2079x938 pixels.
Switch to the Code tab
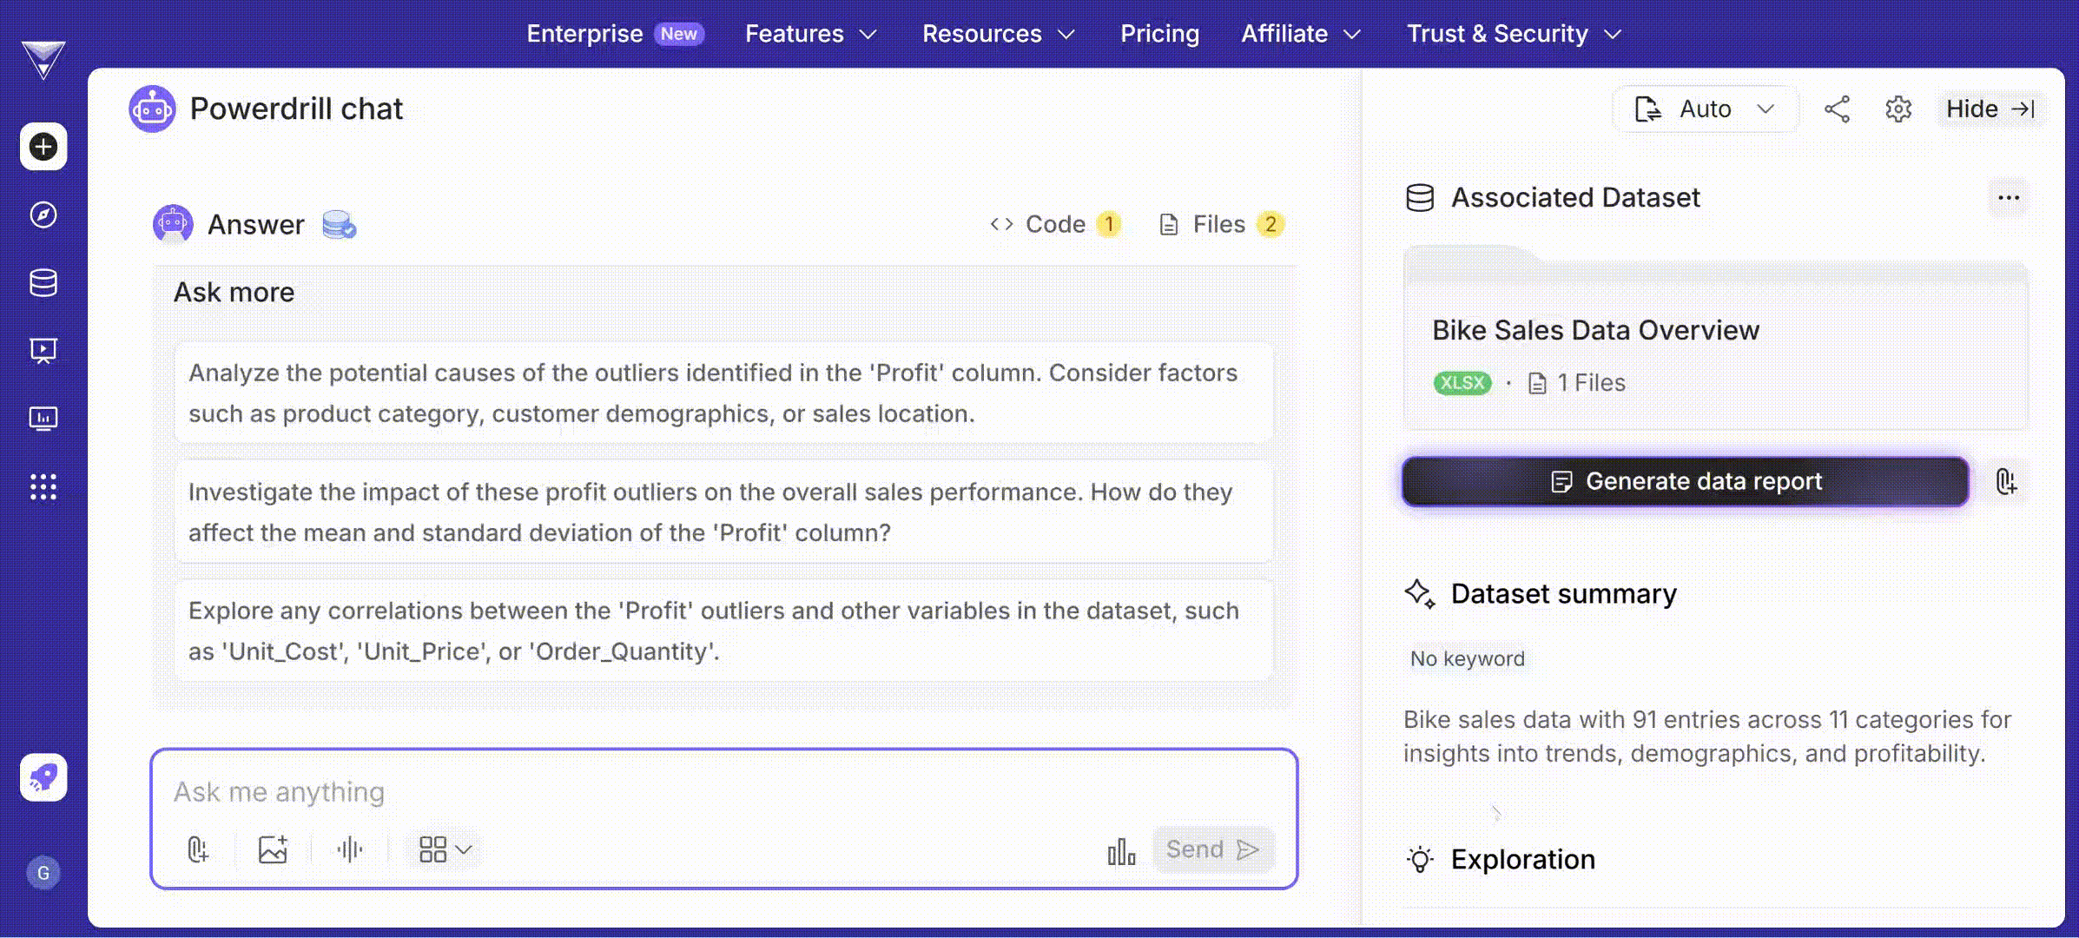(x=1055, y=224)
